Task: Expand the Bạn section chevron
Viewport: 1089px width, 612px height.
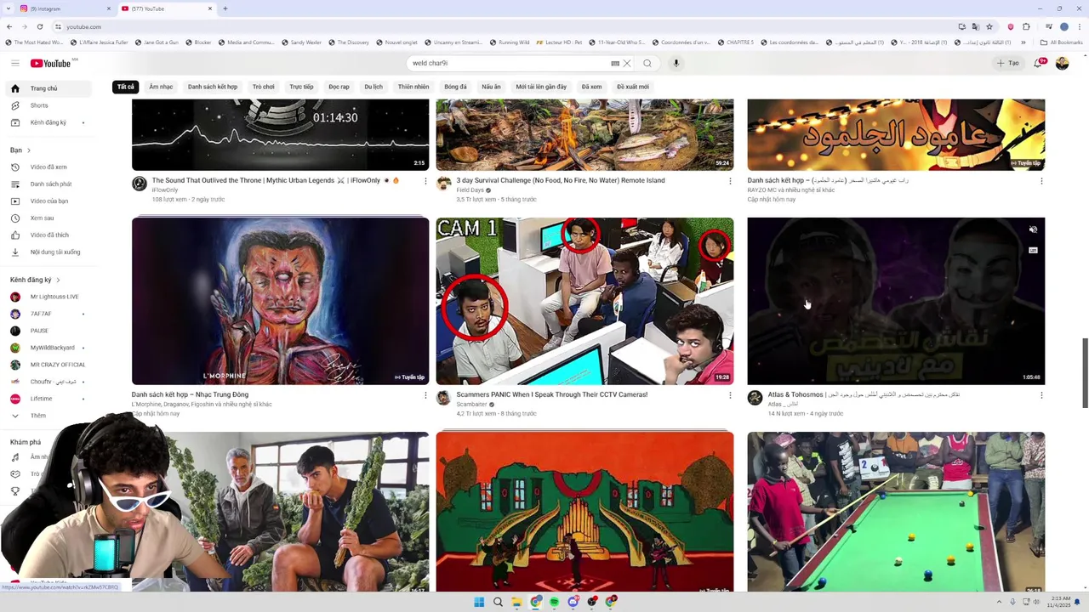Action: [x=30, y=150]
